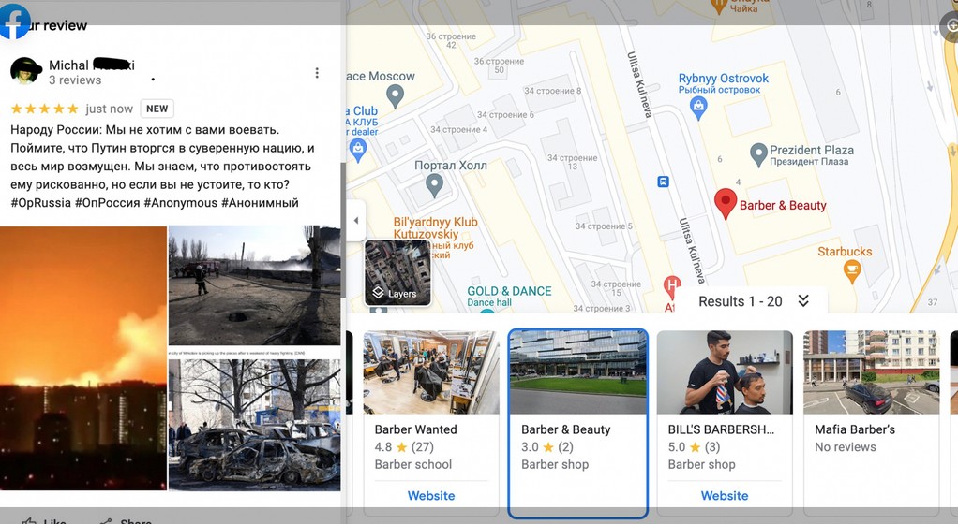Click the reviewer name Michal
Viewport: 958px width, 524px height.
(68, 65)
